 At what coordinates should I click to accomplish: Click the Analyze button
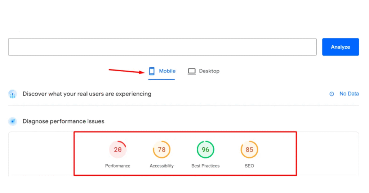340,47
